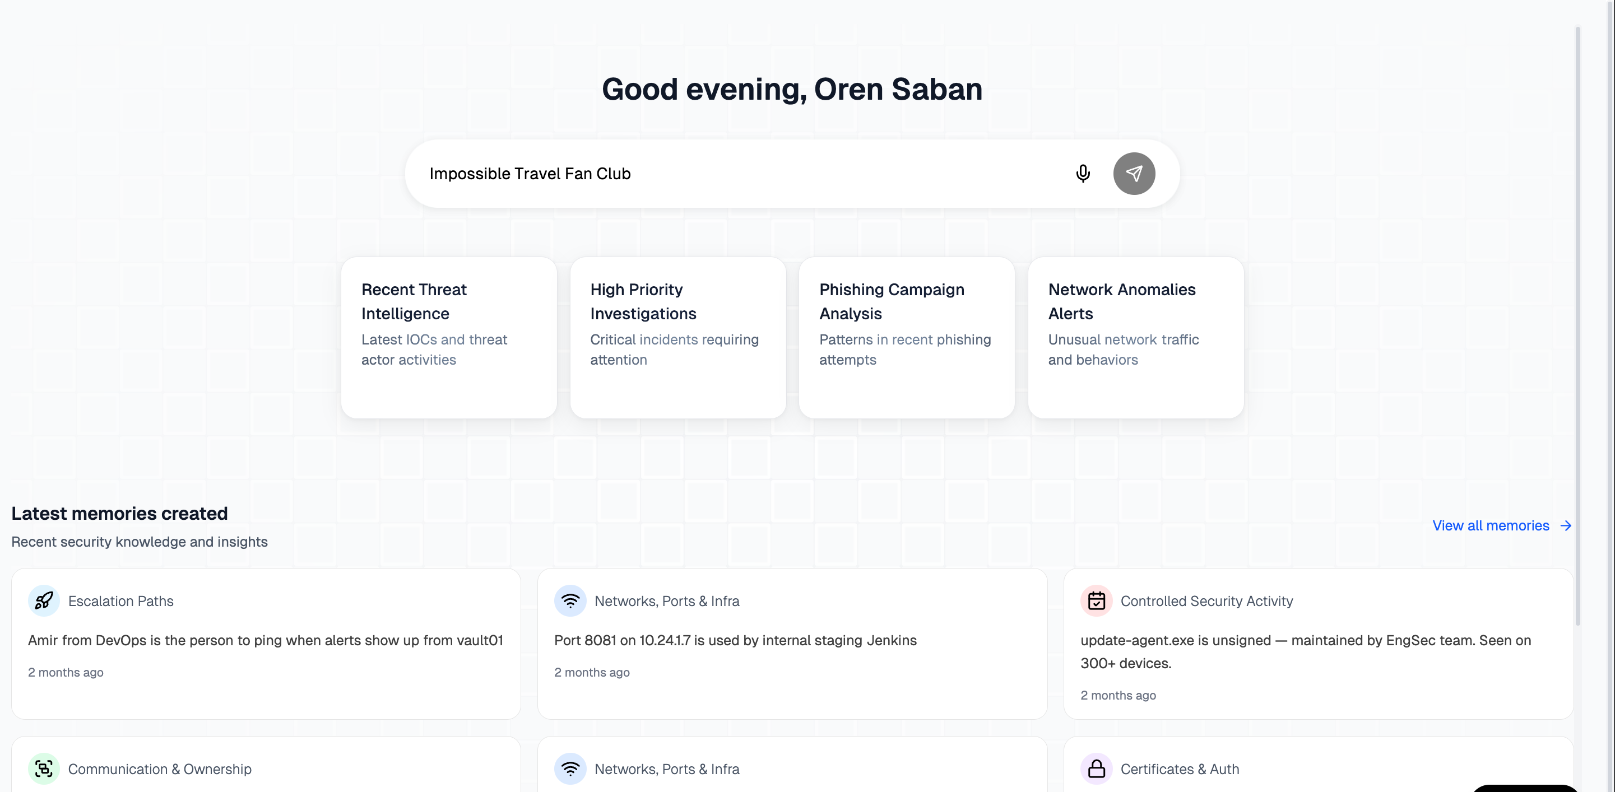
Task: Click the Communication & Ownership scan icon
Action: pyautogui.click(x=44, y=769)
